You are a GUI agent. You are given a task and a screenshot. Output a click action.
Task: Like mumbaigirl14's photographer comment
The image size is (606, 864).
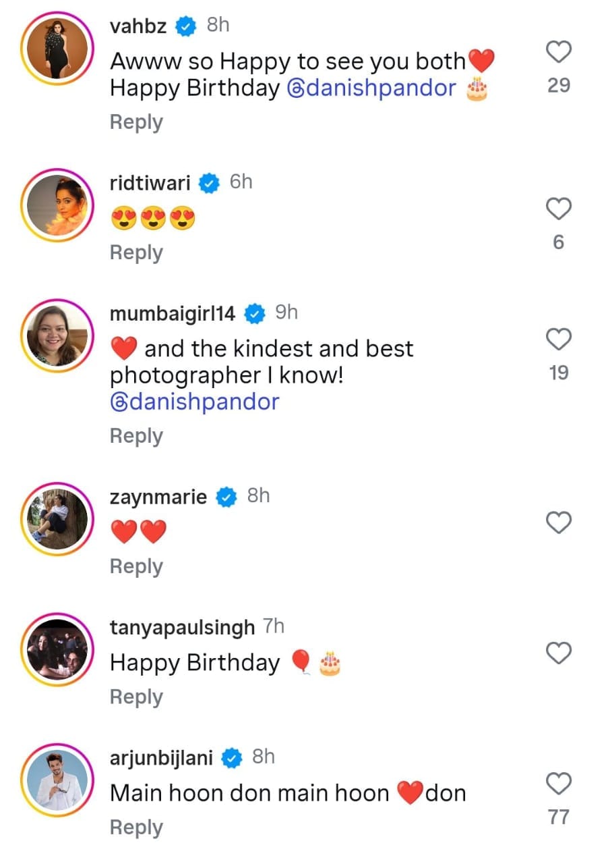click(558, 340)
